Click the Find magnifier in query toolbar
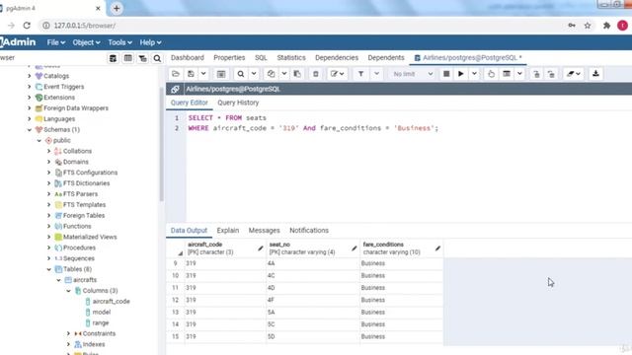The height and width of the screenshot is (355, 632). 241,74
